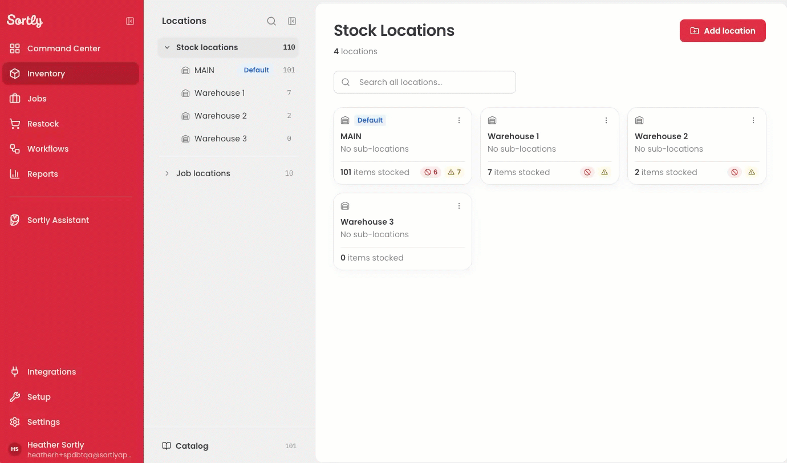
Task: Click the HS user avatar
Action: point(15,449)
